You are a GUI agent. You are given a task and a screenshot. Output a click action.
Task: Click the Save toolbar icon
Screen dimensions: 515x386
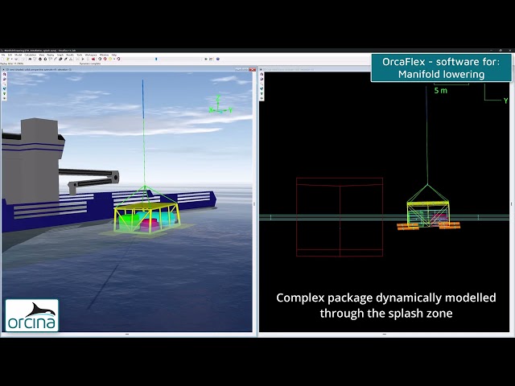tap(16, 59)
